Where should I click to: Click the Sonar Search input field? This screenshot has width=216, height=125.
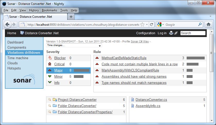(x=193, y=33)
